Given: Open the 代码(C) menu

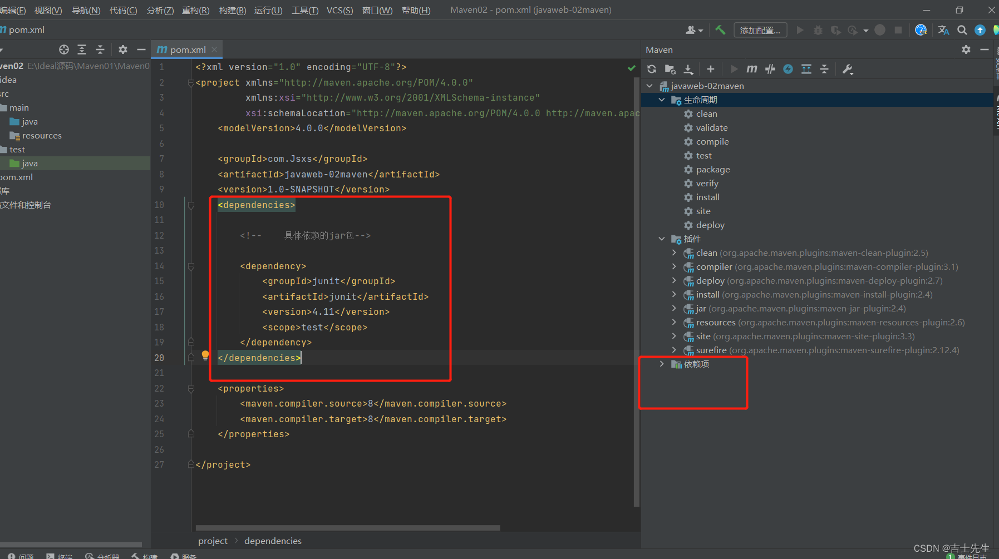Looking at the screenshot, I should click(x=124, y=10).
